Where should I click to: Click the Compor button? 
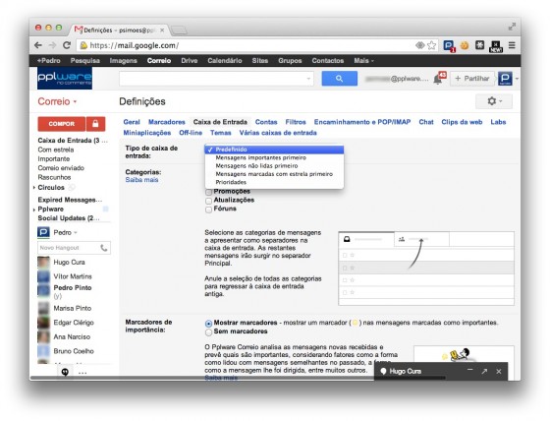coord(61,124)
